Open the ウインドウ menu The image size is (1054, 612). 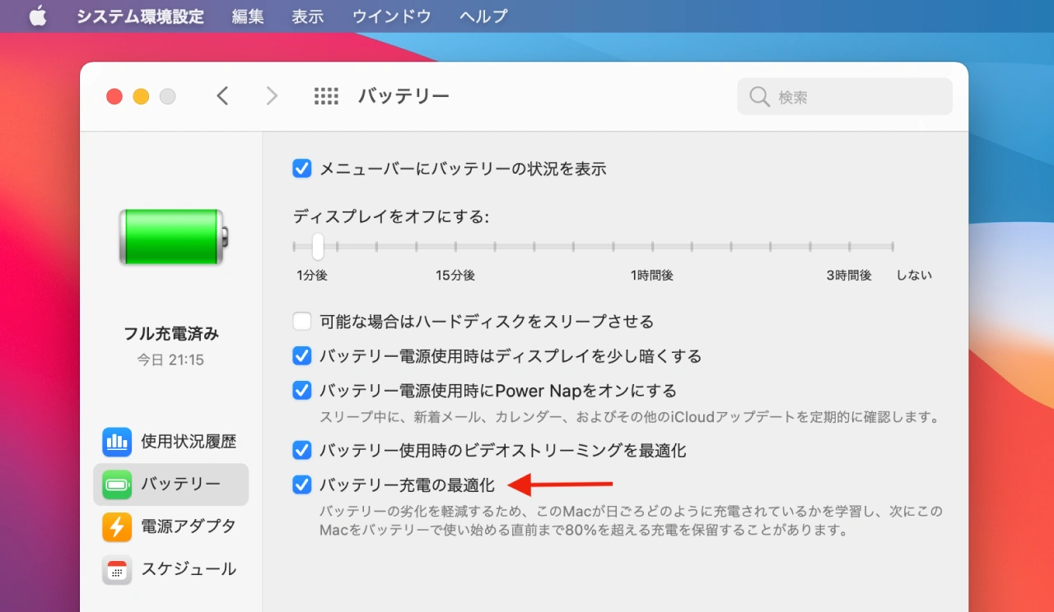coord(391,16)
